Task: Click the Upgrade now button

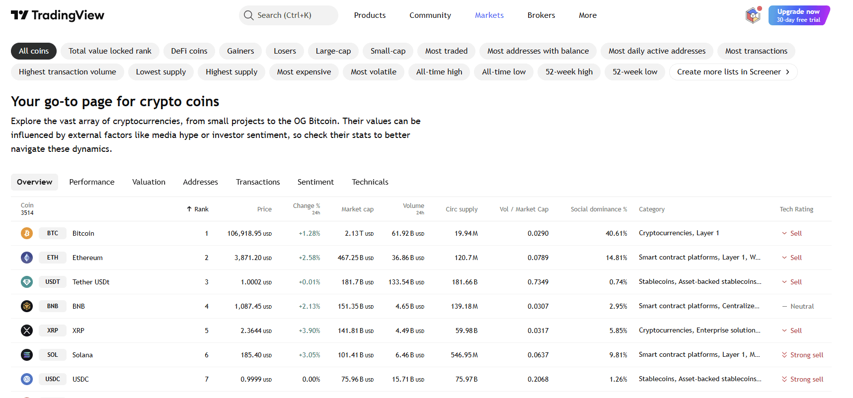Action: pyautogui.click(x=798, y=15)
